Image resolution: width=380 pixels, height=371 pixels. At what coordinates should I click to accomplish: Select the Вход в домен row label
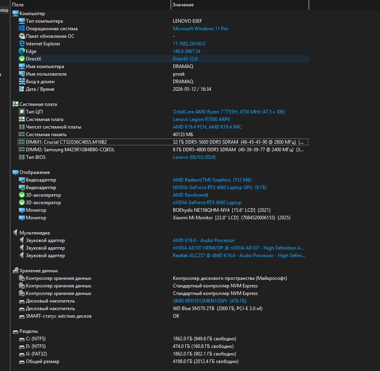pyautogui.click(x=40, y=81)
